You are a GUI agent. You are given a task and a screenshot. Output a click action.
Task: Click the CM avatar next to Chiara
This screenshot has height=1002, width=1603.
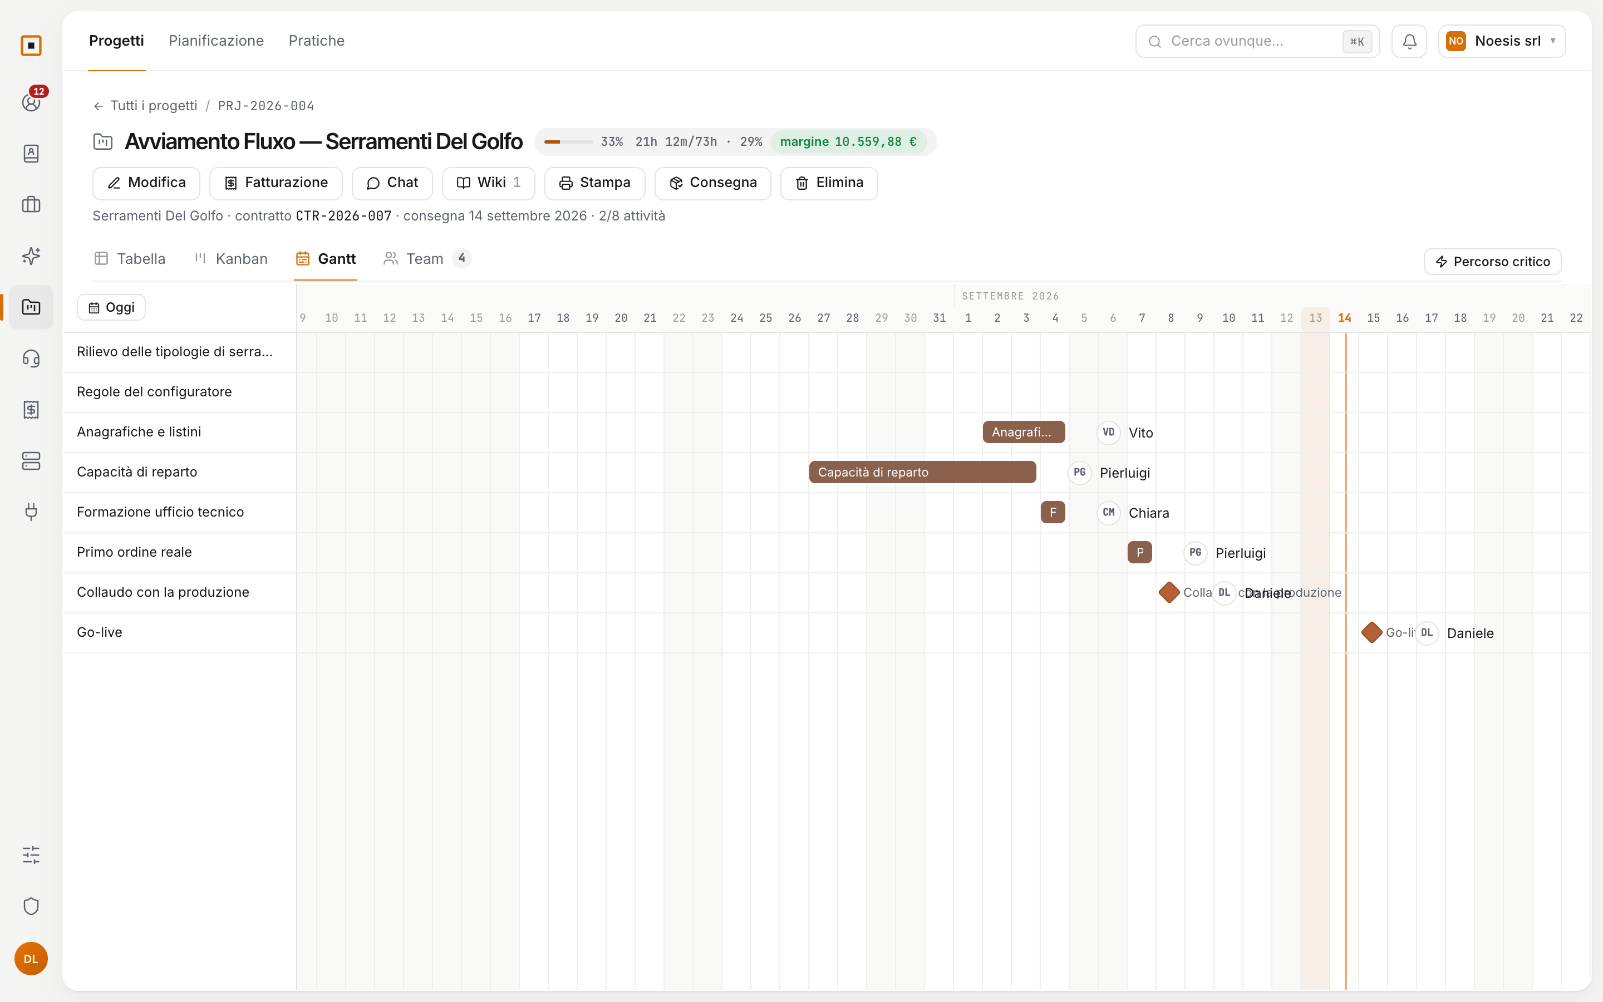click(x=1109, y=513)
